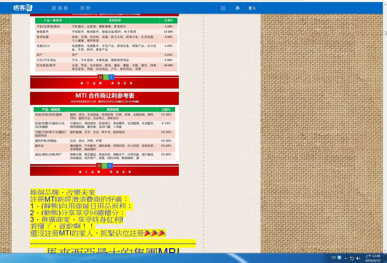Click the vertical scrollbar thumb
387x263 pixels.
[385, 33]
